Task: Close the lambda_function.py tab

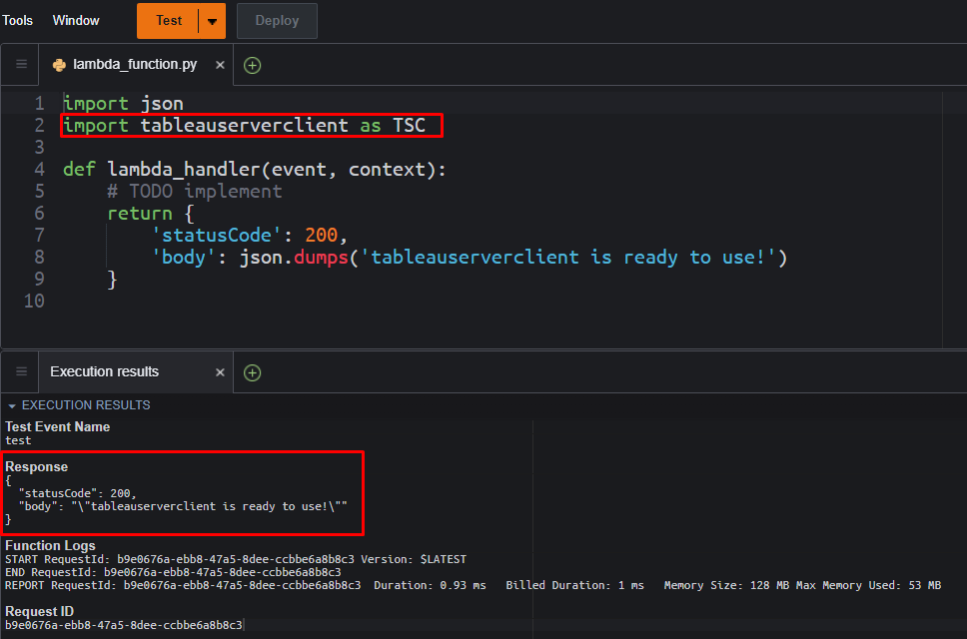Action: tap(220, 65)
